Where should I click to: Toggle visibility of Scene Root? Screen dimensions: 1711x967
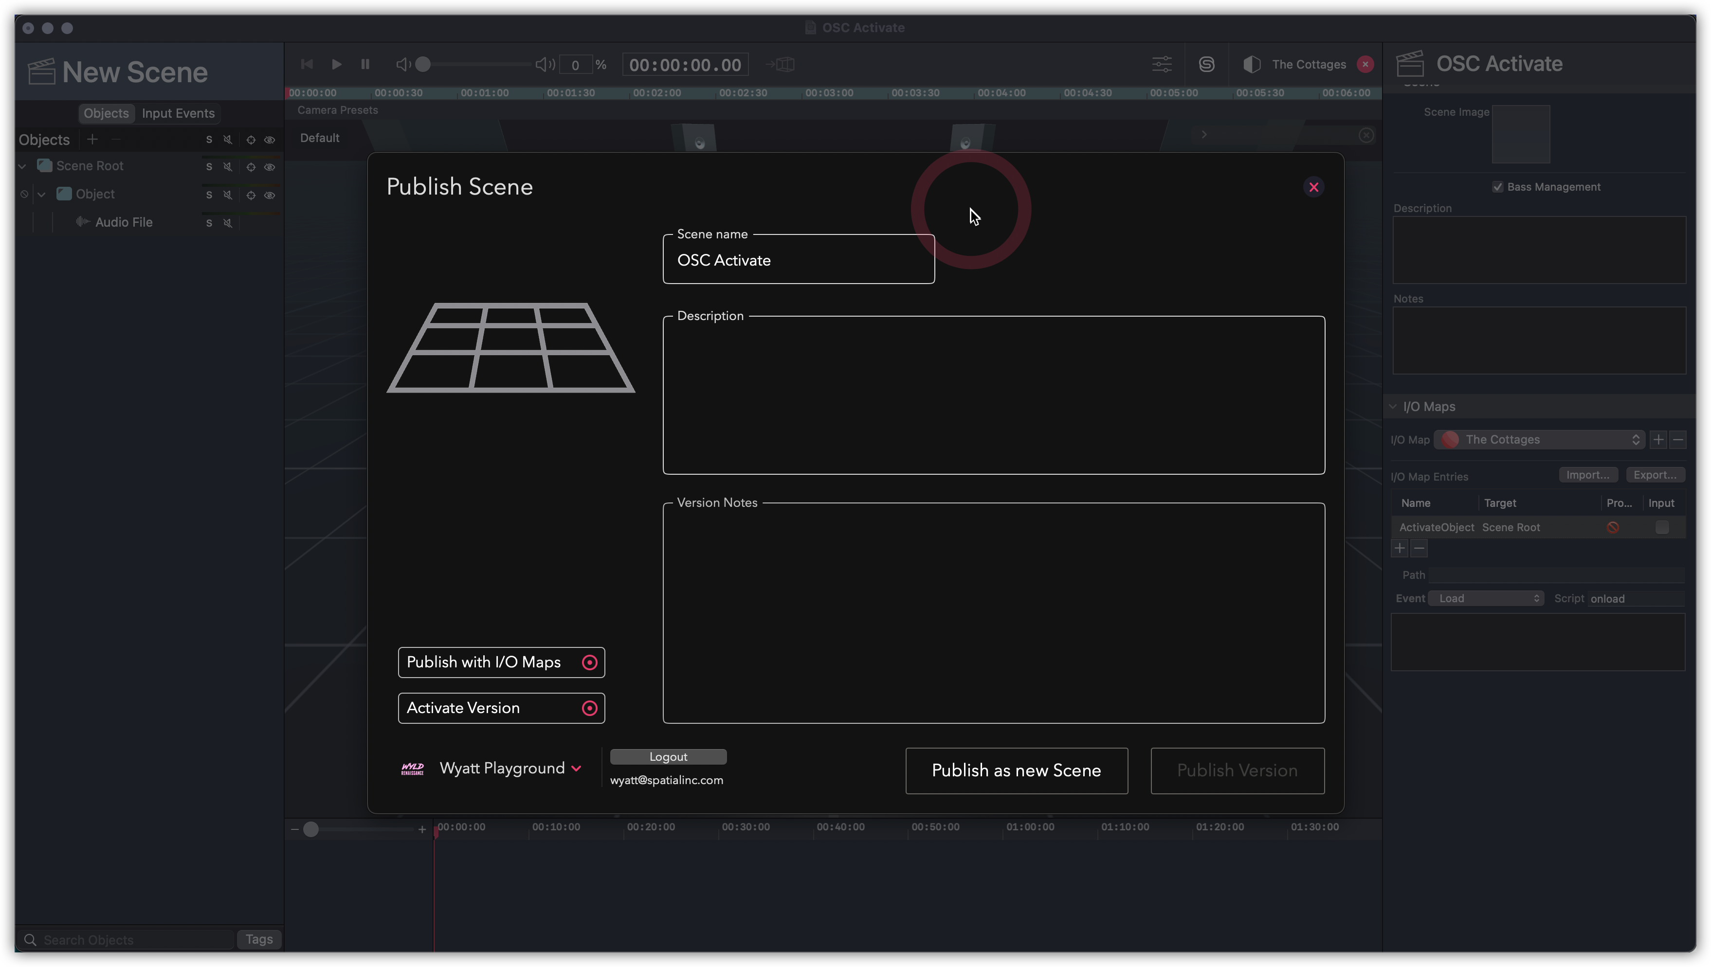click(269, 167)
